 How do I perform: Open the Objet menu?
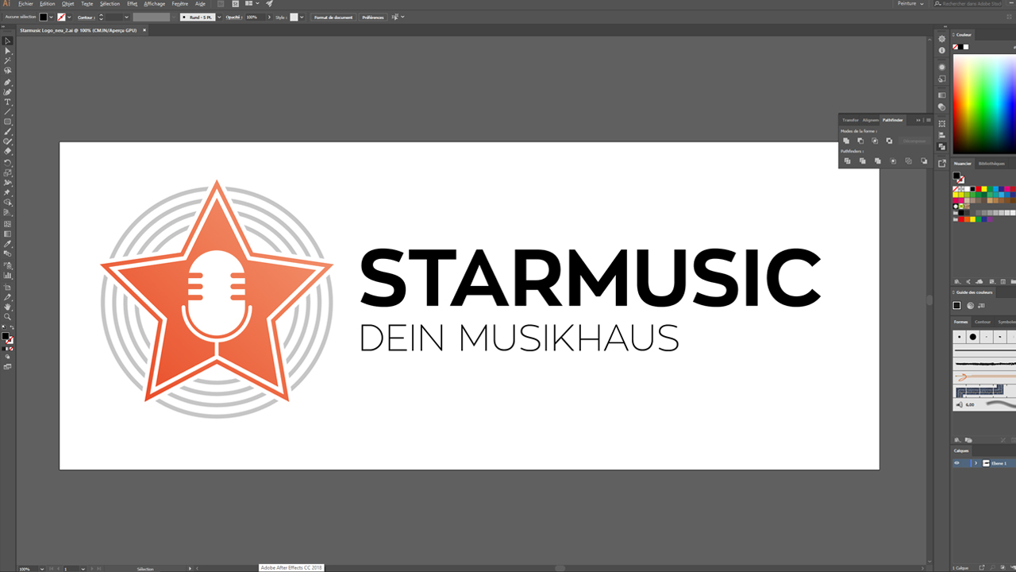coord(68,3)
